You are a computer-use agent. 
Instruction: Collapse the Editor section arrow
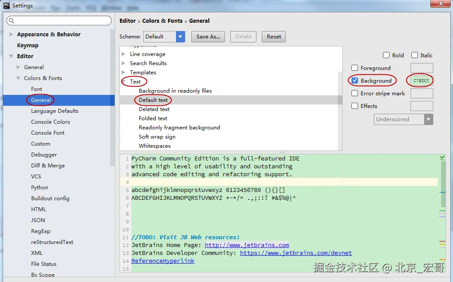point(11,56)
